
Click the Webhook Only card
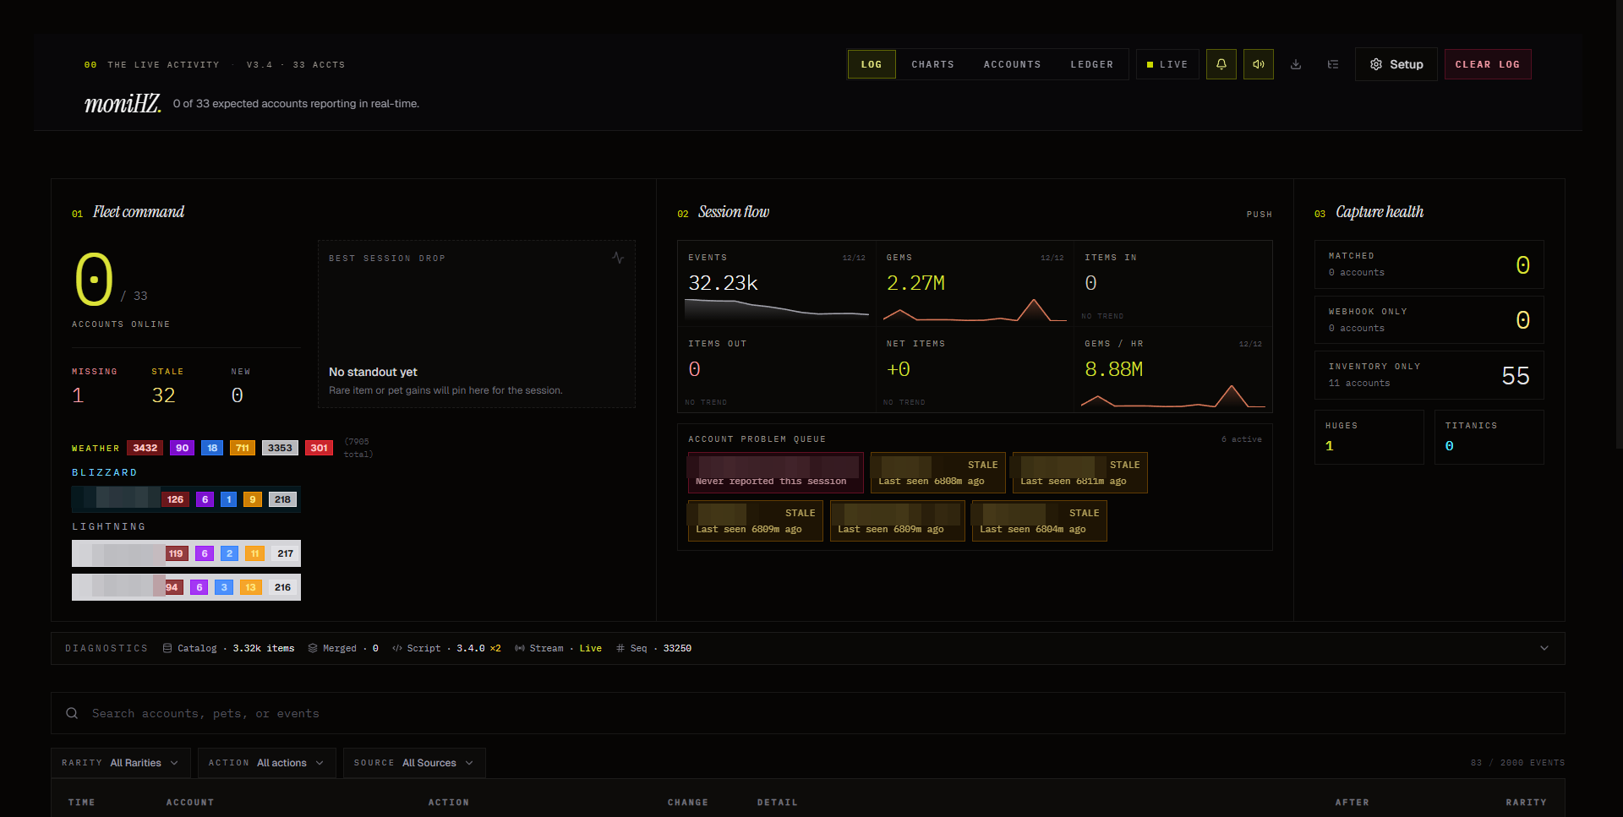tap(1429, 319)
